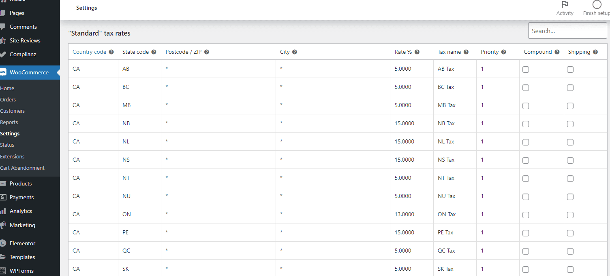Tick Shipping checkbox for BC Tax row

coord(570,88)
